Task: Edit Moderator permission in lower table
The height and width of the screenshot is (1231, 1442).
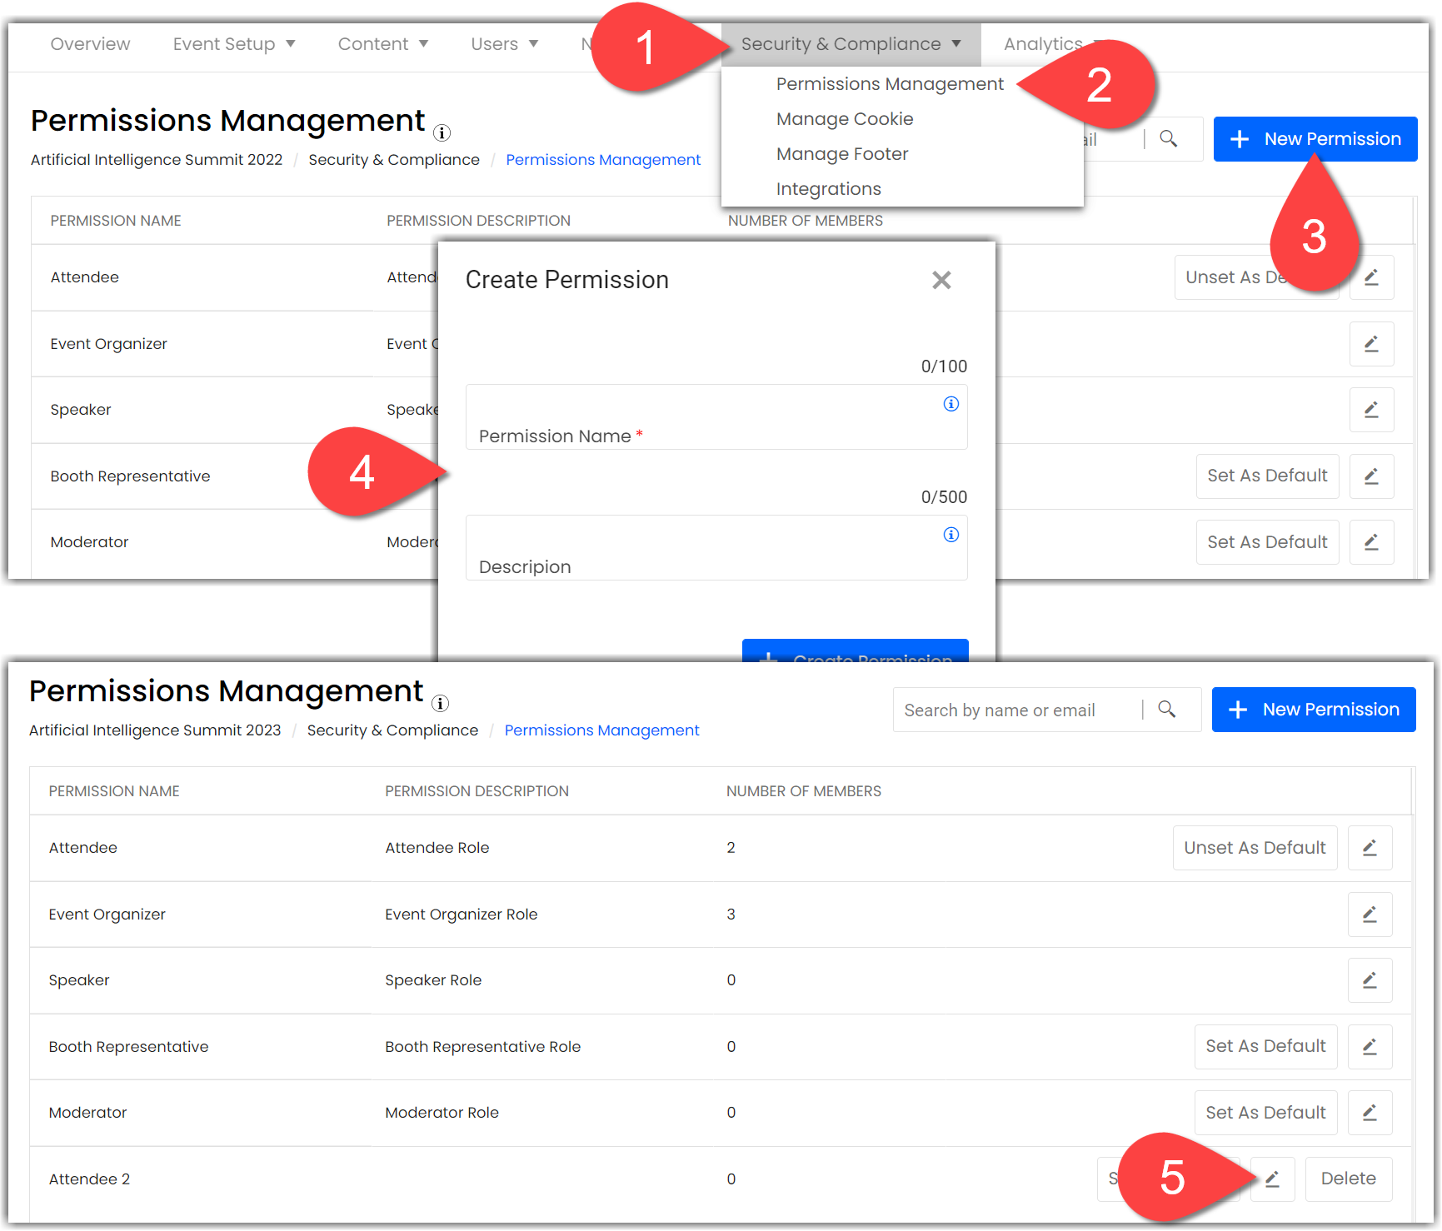Action: [1370, 1113]
